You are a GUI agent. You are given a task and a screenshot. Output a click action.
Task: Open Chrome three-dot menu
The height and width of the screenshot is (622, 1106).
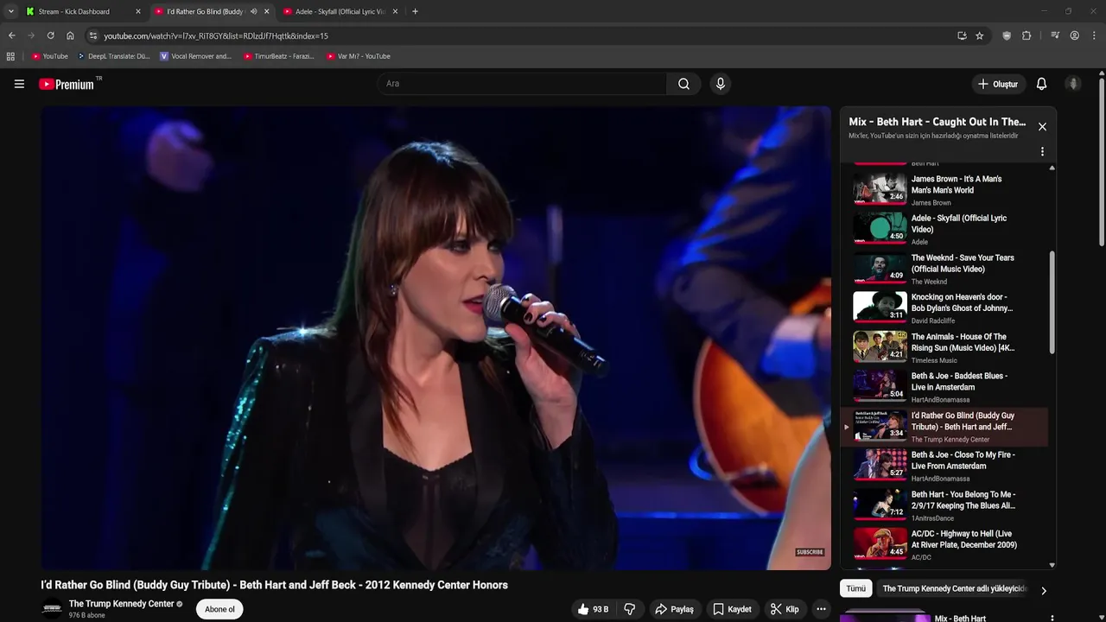[x=1094, y=35]
